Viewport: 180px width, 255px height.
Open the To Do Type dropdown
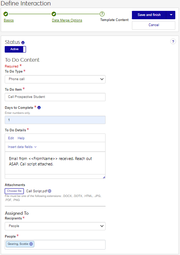(55, 79)
